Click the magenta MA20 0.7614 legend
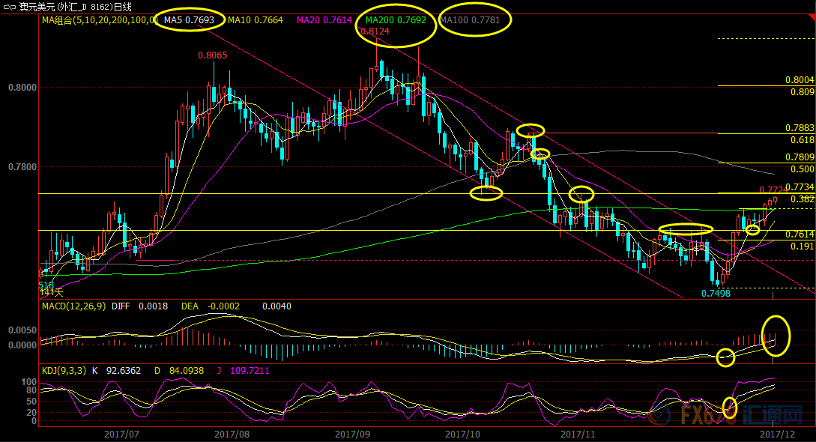 (x=324, y=20)
